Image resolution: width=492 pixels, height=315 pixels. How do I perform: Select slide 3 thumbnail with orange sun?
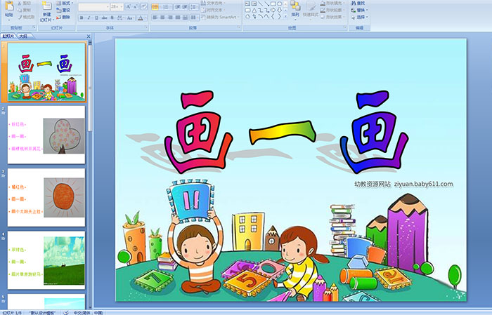pos(46,197)
